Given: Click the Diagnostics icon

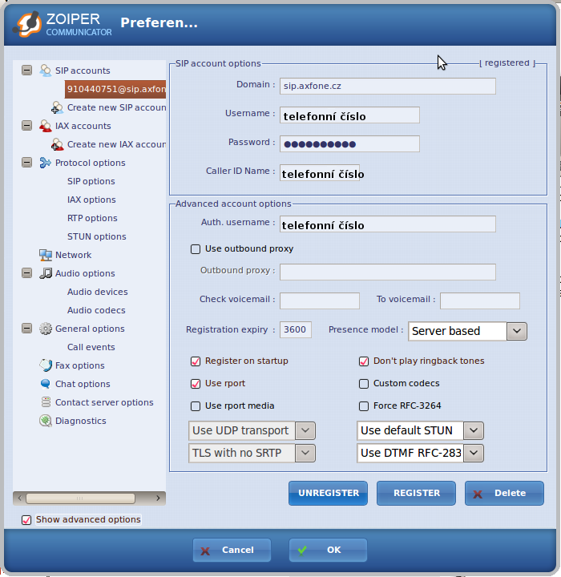Looking at the screenshot, I should pyautogui.click(x=45, y=420).
